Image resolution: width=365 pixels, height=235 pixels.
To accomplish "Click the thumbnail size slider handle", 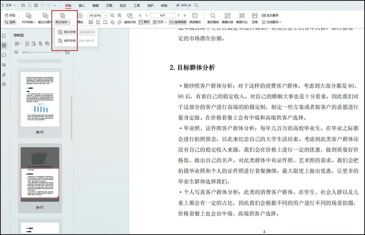I will point(28,52).
